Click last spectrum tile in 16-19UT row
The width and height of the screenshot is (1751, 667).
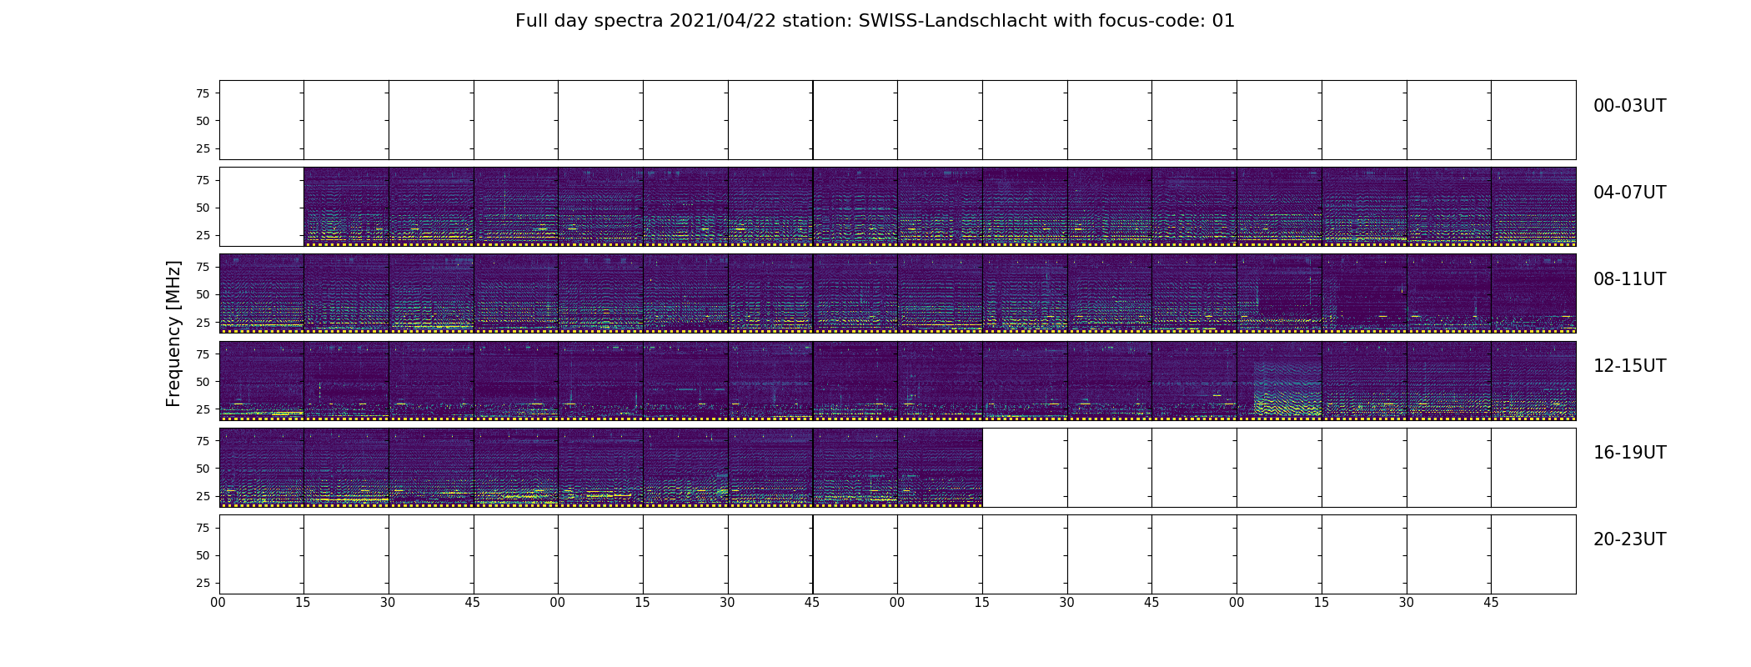click(940, 467)
